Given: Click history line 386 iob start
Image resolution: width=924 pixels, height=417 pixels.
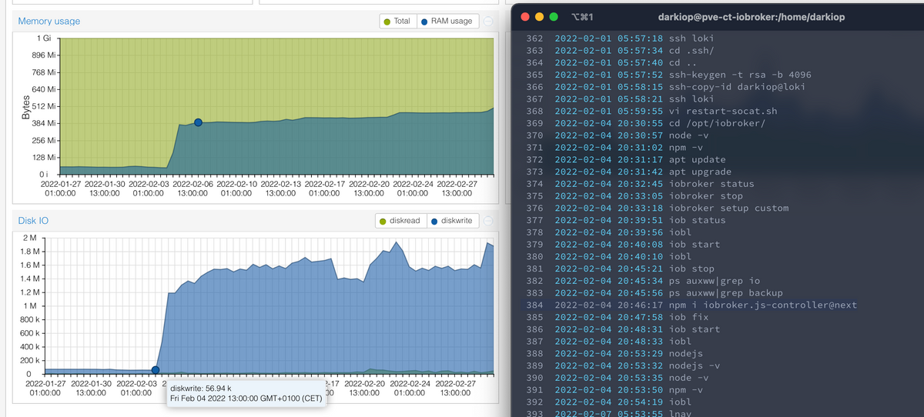Looking at the screenshot, I should tap(622, 329).
